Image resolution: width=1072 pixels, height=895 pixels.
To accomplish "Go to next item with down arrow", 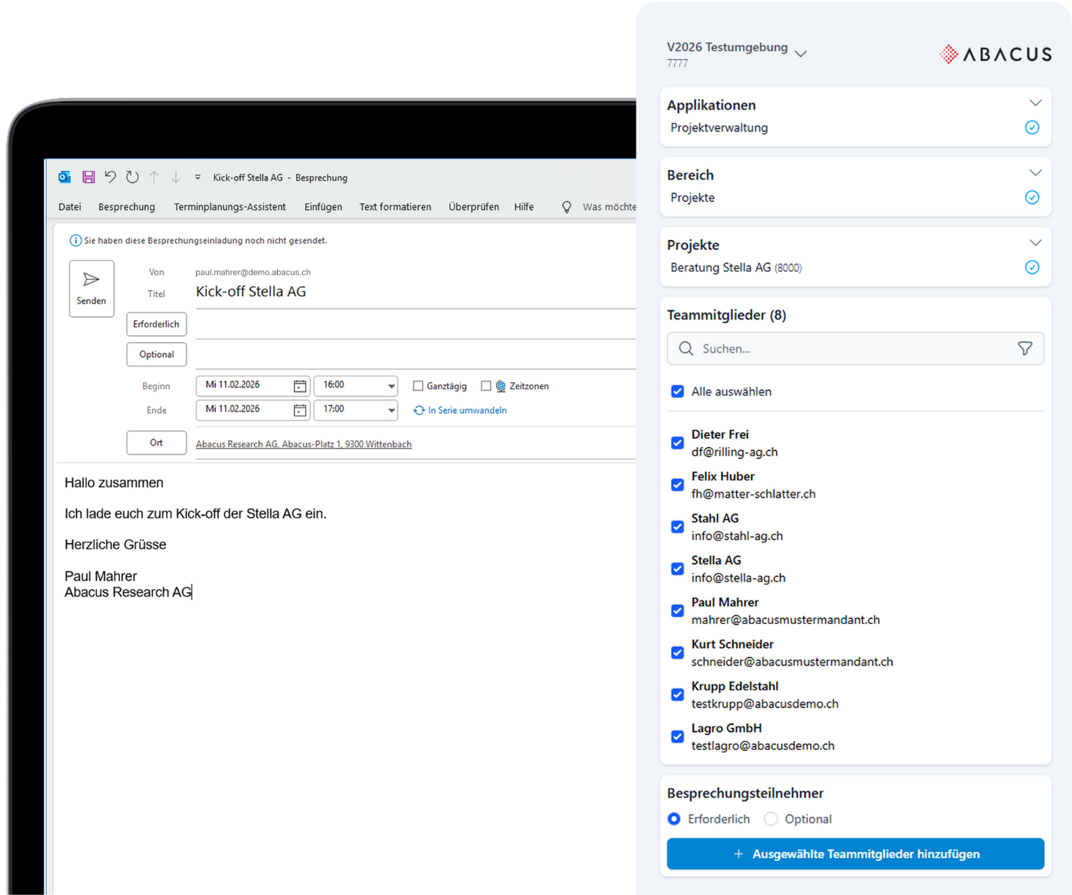I will 176,177.
